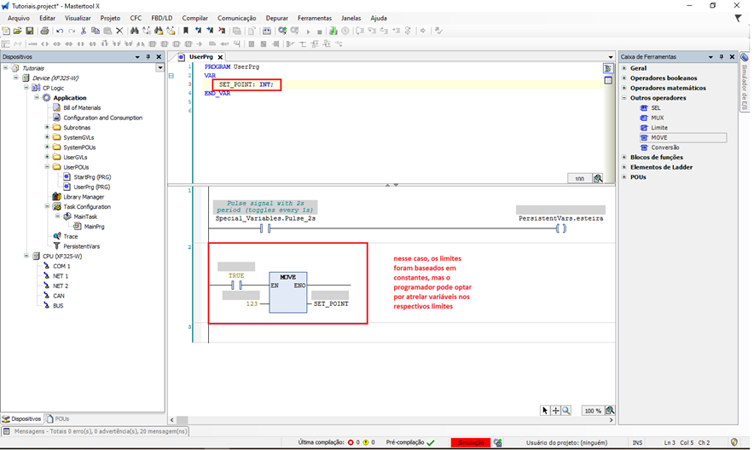Click the 100 % zoom level box

pyautogui.click(x=592, y=411)
